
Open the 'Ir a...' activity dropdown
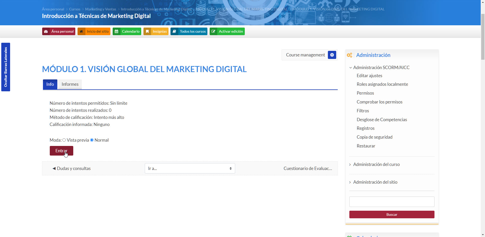point(190,168)
